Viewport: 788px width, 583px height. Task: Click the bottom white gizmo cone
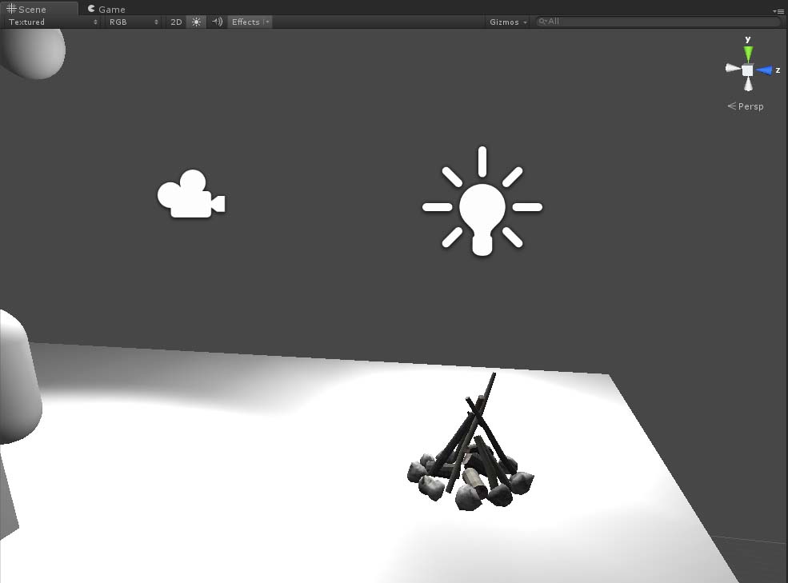748,84
